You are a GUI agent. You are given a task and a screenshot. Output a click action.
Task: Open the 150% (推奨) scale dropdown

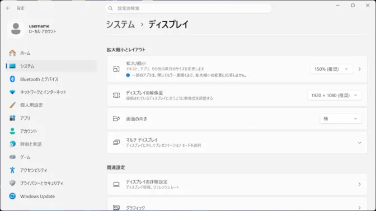click(331, 69)
